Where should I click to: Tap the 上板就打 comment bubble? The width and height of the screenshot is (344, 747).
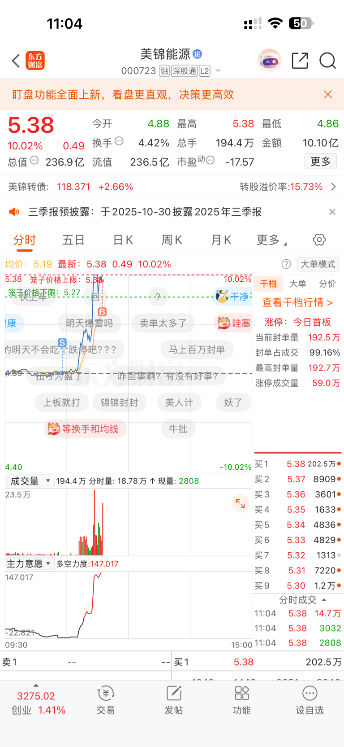[61, 402]
